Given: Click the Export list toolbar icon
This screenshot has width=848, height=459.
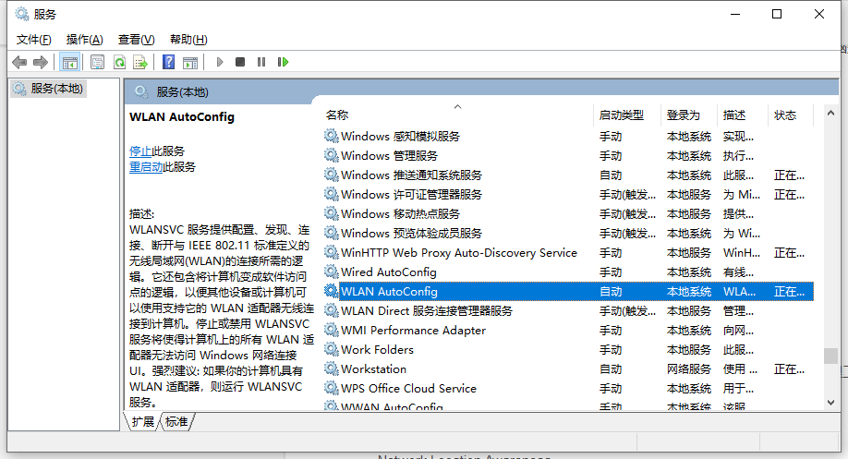Looking at the screenshot, I should (140, 62).
